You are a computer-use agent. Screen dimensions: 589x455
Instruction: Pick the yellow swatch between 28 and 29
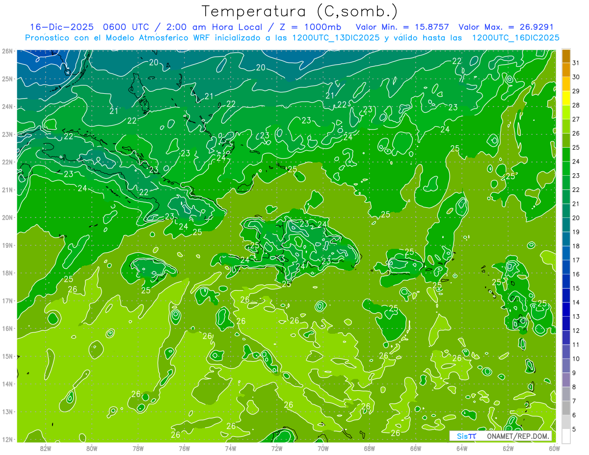[x=566, y=98]
